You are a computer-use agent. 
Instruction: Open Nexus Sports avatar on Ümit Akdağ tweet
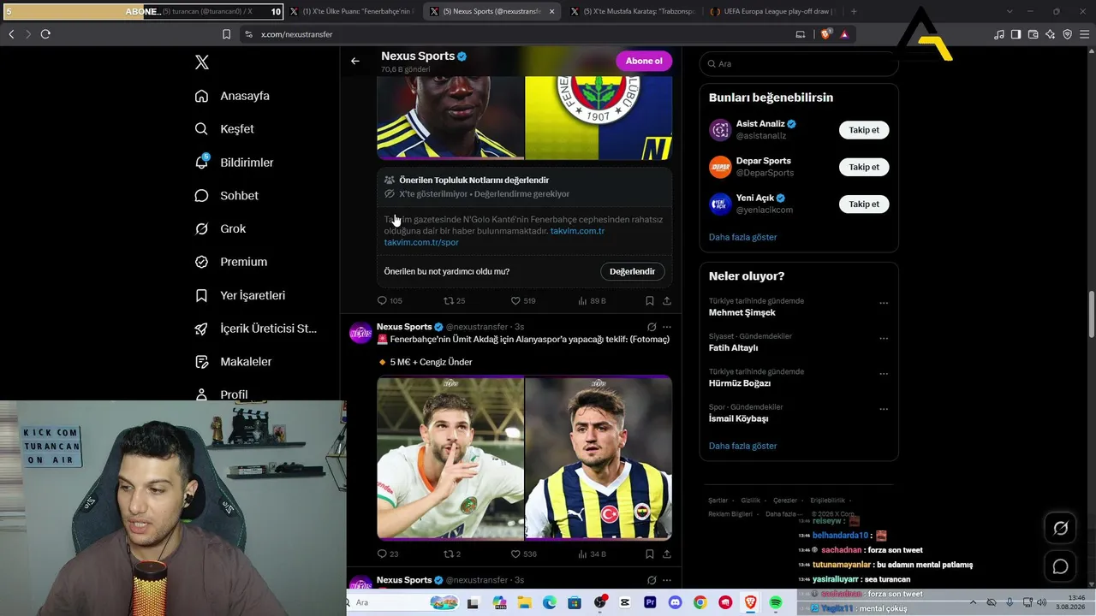[x=360, y=333]
